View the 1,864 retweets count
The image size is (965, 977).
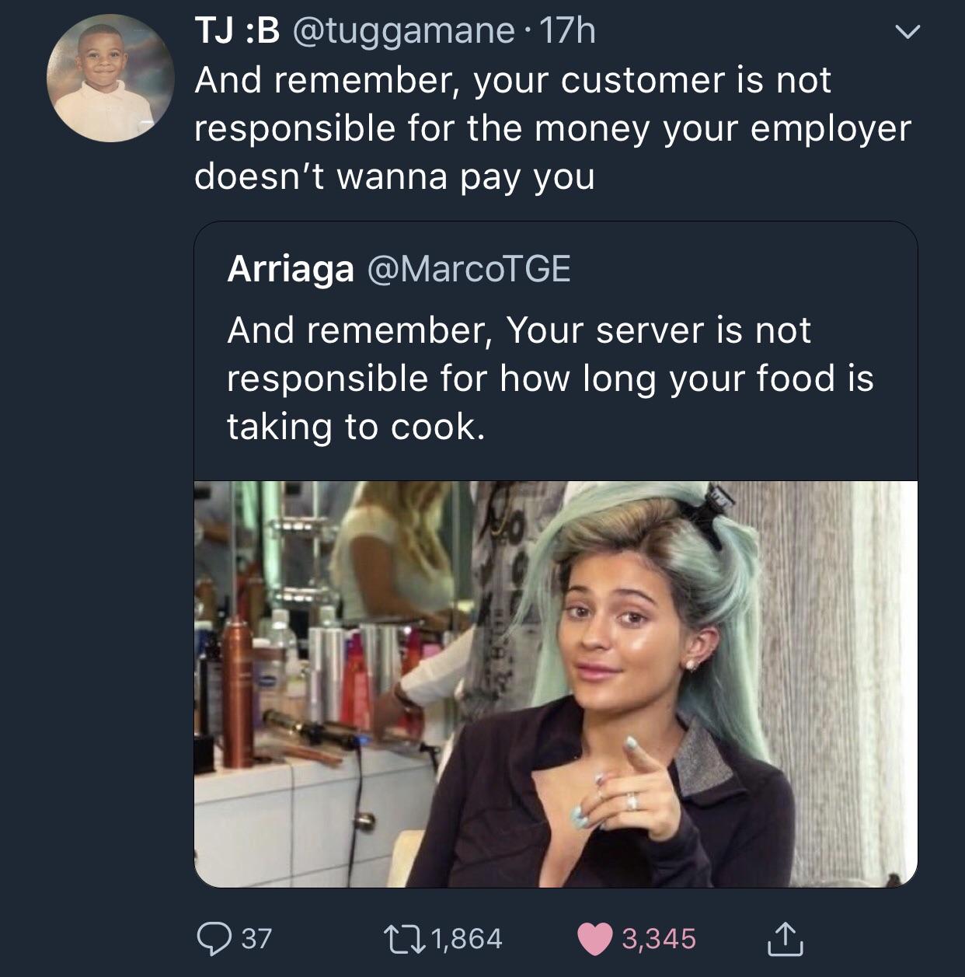tap(466, 938)
